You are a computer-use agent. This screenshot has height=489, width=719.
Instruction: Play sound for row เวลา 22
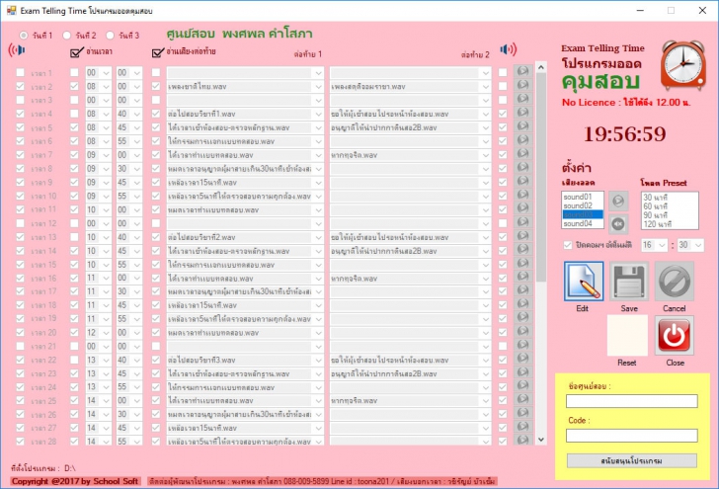pos(522,359)
